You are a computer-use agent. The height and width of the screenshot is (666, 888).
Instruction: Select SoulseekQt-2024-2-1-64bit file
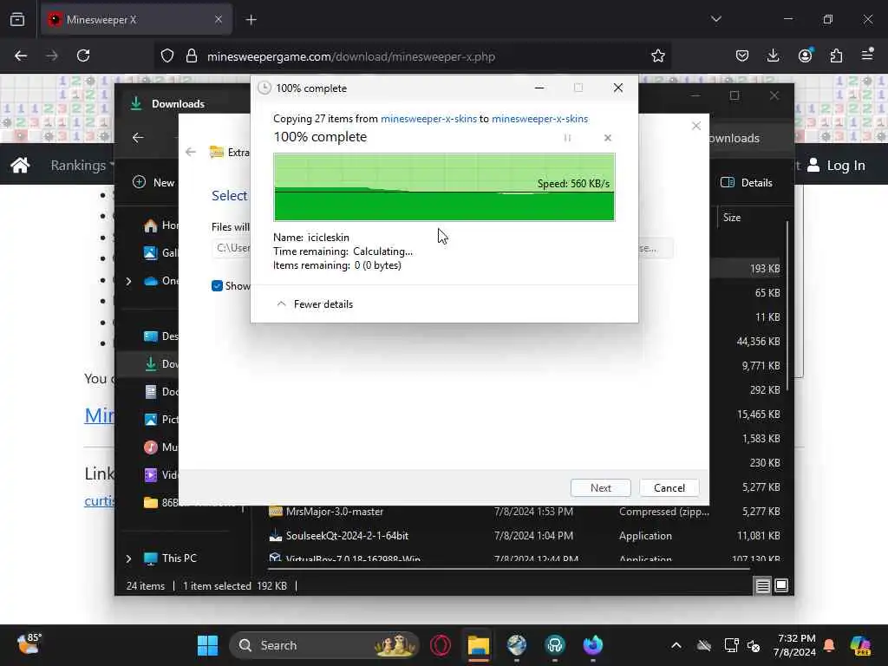(x=347, y=536)
